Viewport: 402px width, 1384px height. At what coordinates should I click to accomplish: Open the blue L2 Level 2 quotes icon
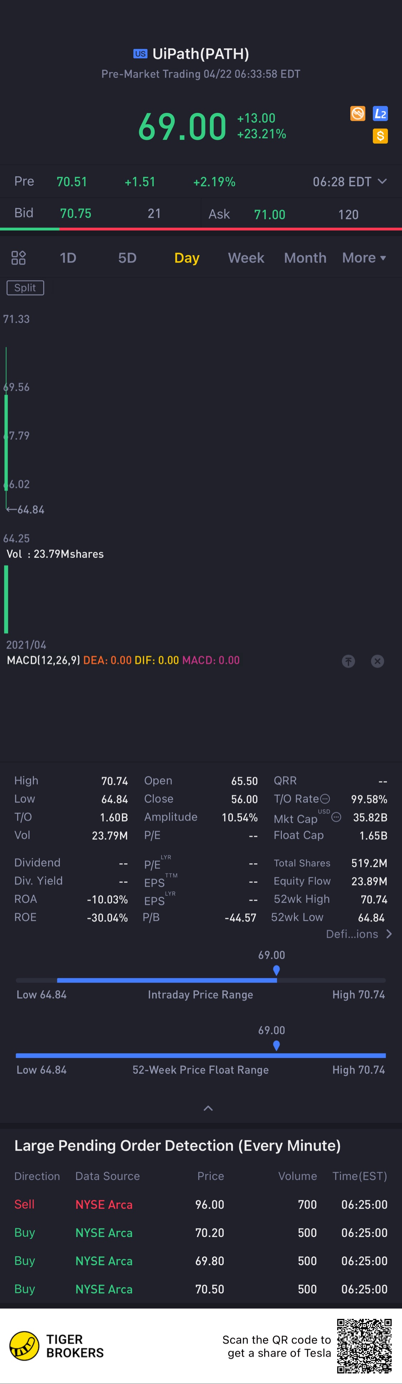point(380,113)
